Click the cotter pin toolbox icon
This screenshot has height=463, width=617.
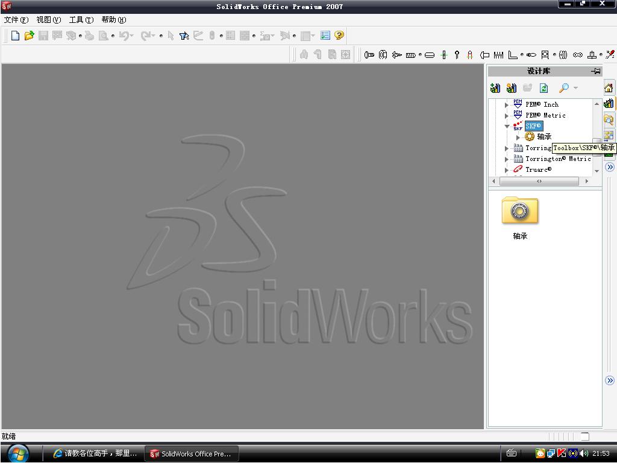tap(457, 55)
